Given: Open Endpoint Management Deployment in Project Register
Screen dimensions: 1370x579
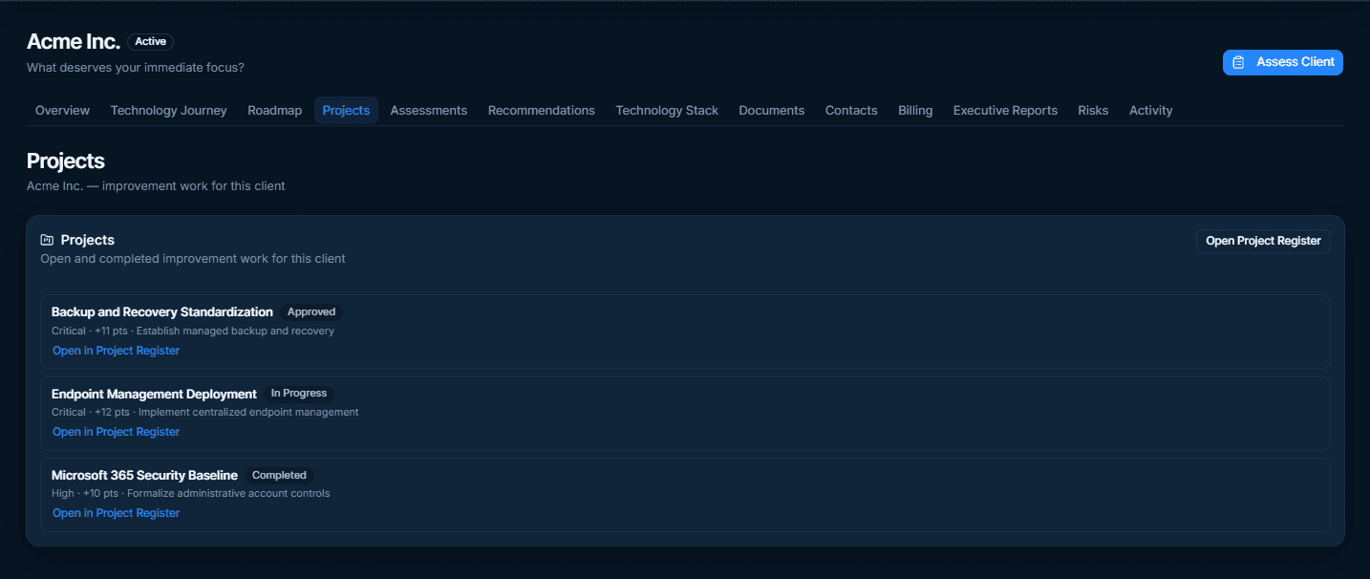Looking at the screenshot, I should [116, 432].
